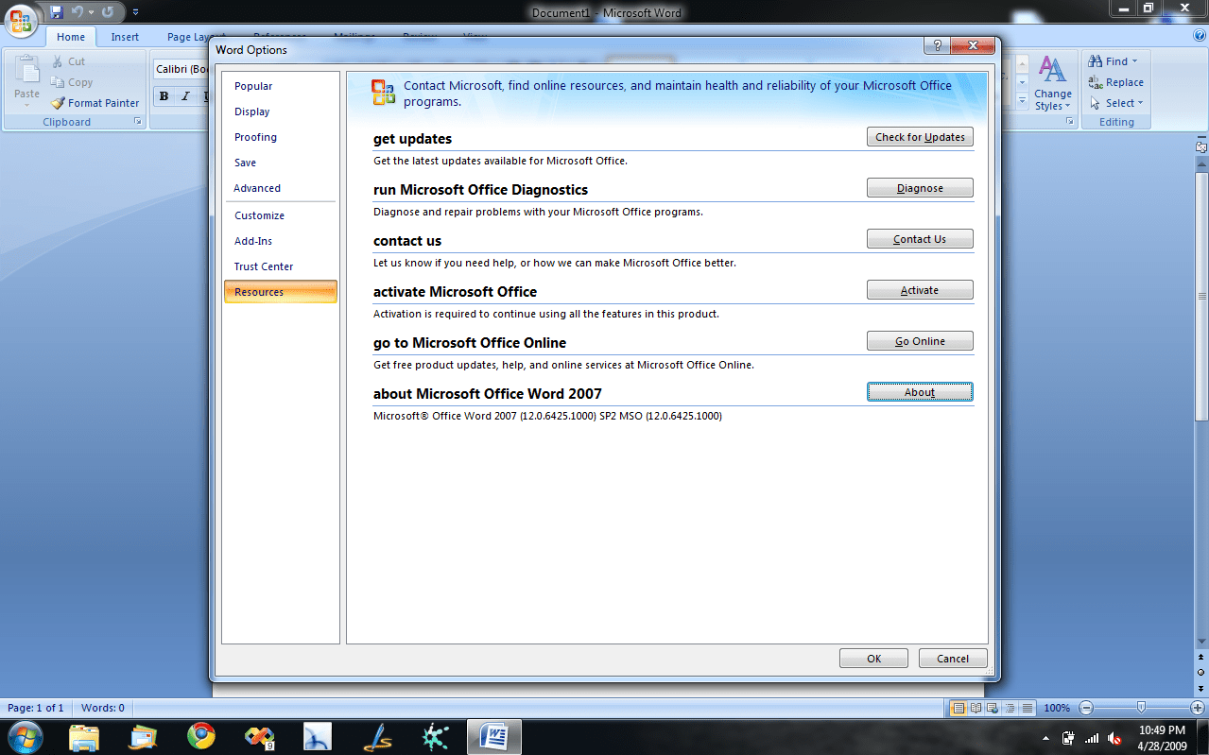Open the Clipboard dialog launcher

138,122
